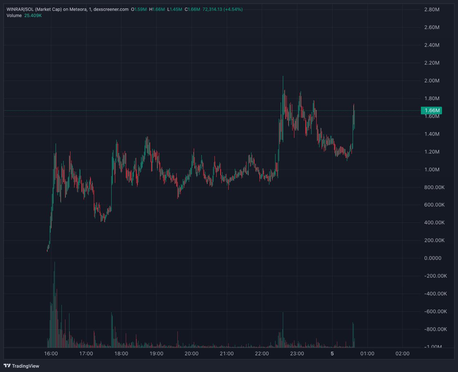The height and width of the screenshot is (372, 458).
Task: Click the Volume indicator label
Action: [x=14, y=16]
